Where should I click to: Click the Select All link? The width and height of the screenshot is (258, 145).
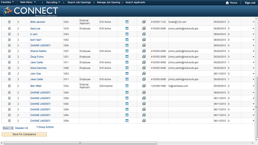pos(8,128)
